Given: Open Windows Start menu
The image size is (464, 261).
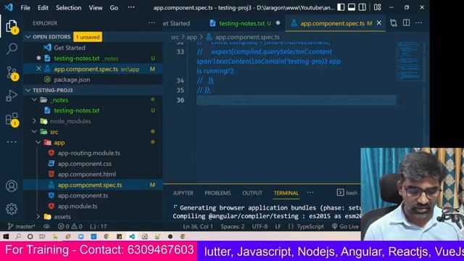Looking at the screenshot, I should pos(6,236).
